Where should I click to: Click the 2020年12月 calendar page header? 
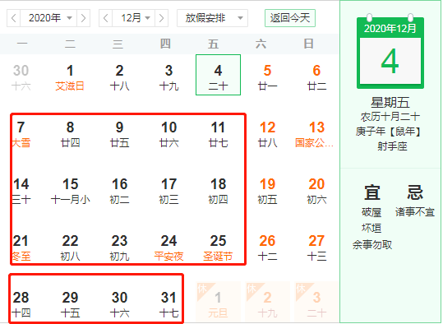click(x=390, y=28)
